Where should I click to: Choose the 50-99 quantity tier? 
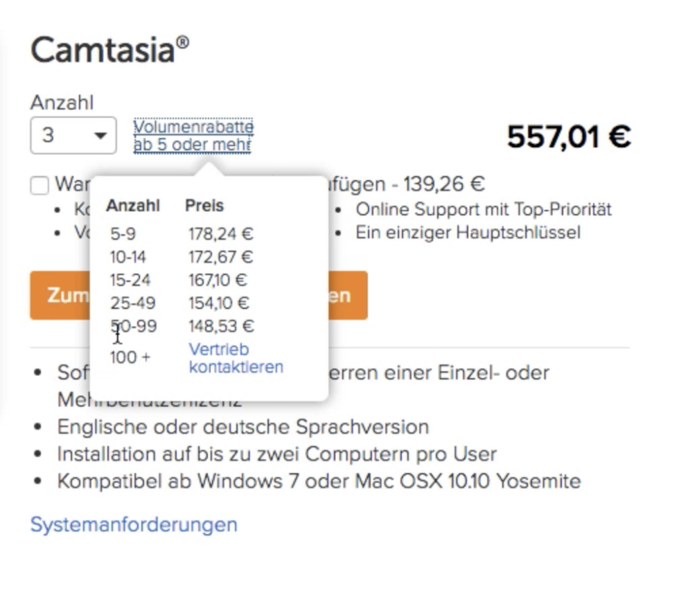133,326
